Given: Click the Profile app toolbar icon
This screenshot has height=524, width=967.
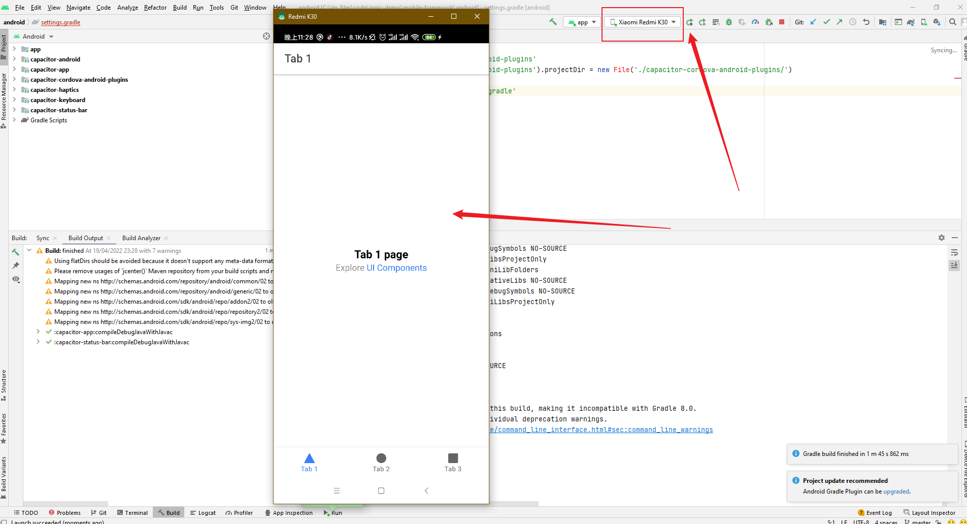Looking at the screenshot, I should 755,22.
